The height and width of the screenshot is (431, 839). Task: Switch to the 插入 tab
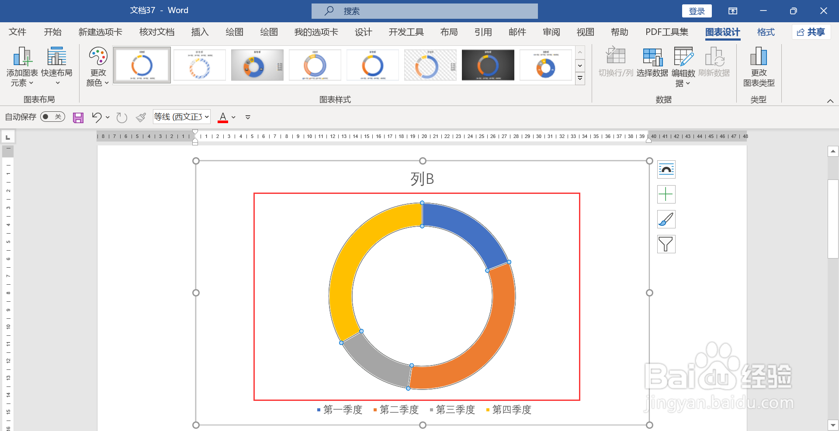(200, 32)
